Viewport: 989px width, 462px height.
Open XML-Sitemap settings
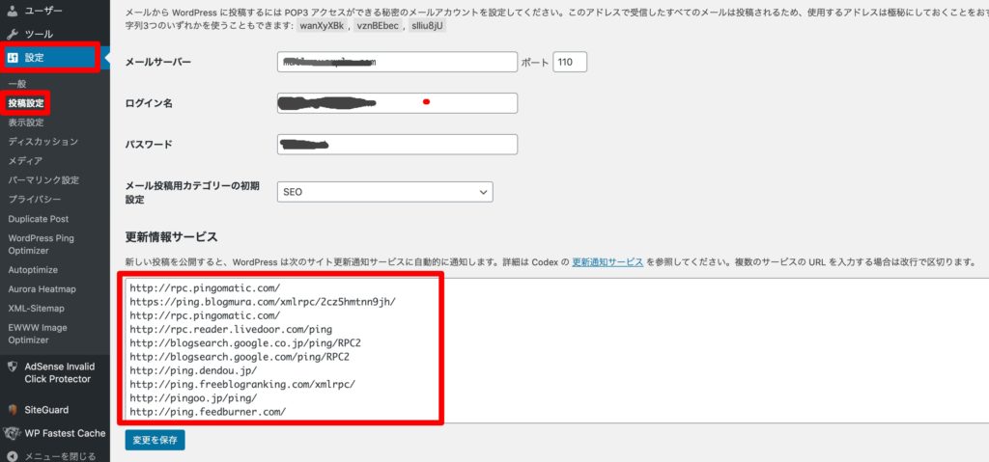coord(38,309)
